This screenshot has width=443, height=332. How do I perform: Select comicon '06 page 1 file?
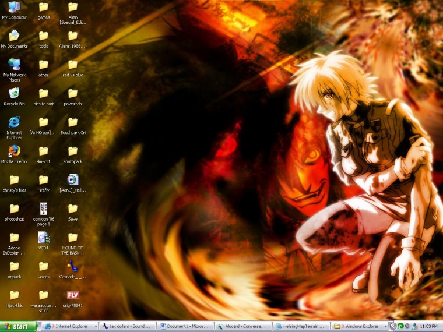(44, 214)
